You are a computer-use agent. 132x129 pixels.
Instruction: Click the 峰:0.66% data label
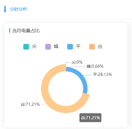pyautogui.click(x=95, y=66)
